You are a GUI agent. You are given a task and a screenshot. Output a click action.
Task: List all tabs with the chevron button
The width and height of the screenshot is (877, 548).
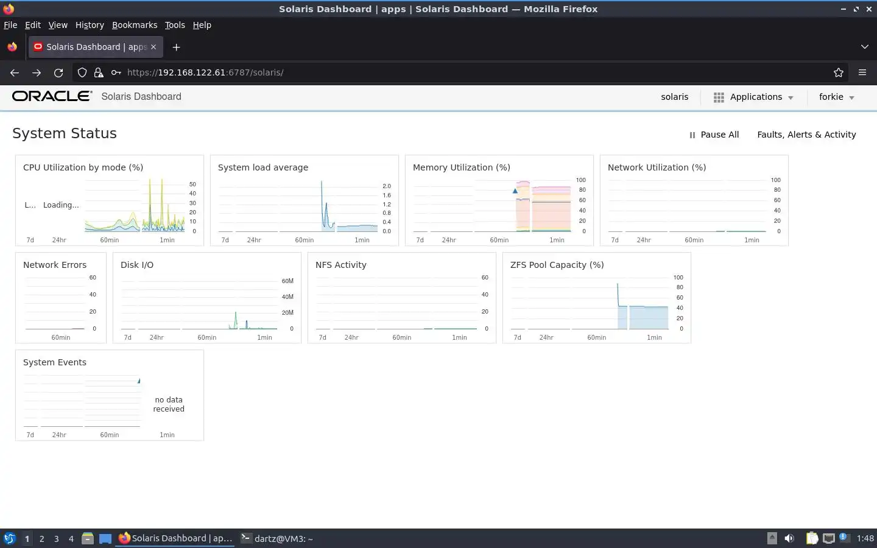(x=864, y=47)
